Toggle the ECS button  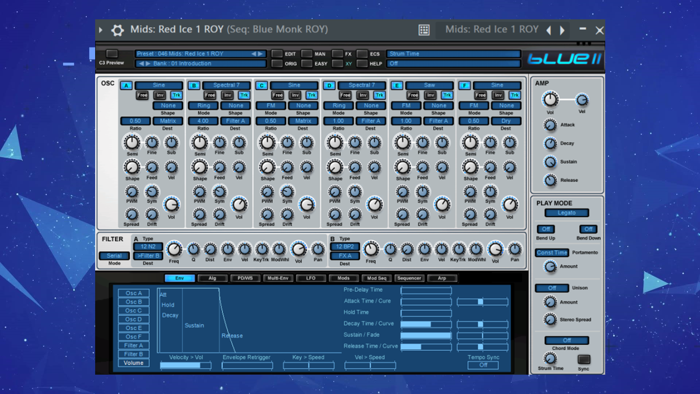click(362, 54)
